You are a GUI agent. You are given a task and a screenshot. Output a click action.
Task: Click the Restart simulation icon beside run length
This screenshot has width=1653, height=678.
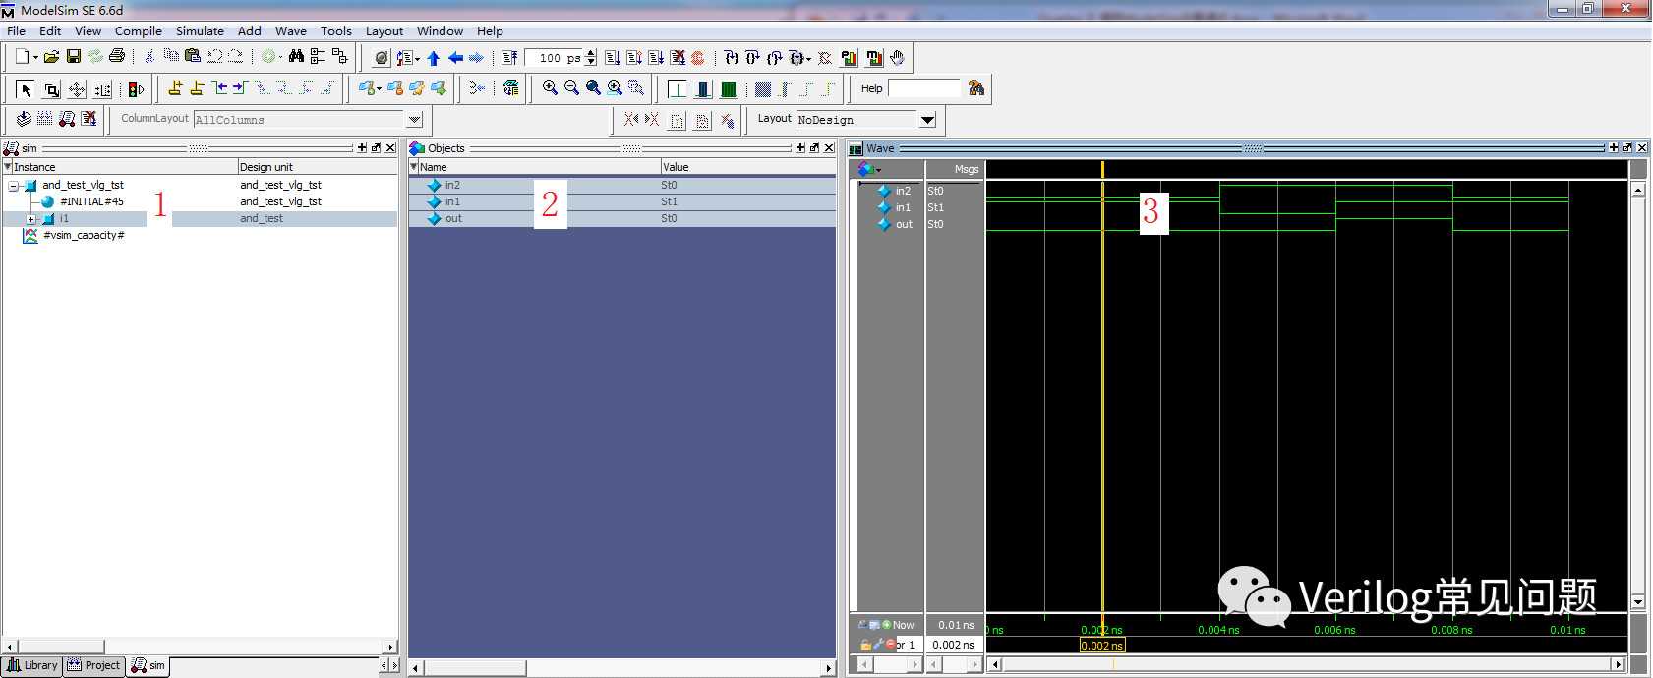[x=509, y=58]
